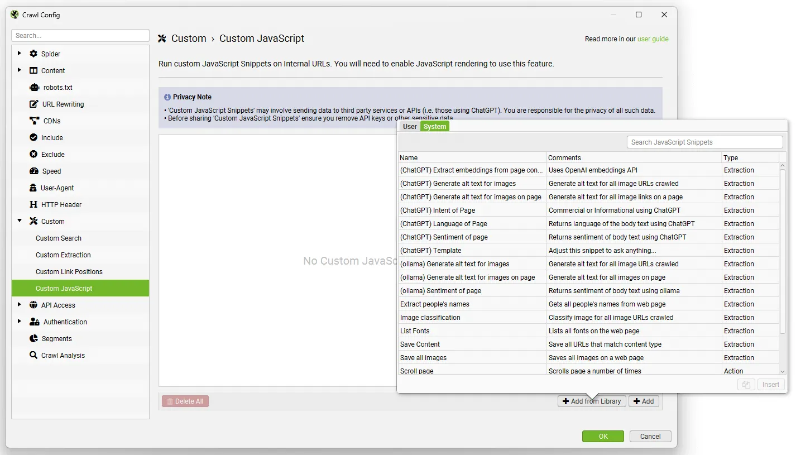Screen dimensions: 796x455
Task: Select the URL Rewriting edit icon
Action: (x=33, y=104)
